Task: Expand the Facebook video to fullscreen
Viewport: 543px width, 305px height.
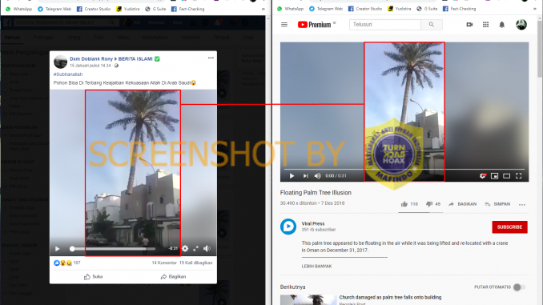Action: (195, 249)
